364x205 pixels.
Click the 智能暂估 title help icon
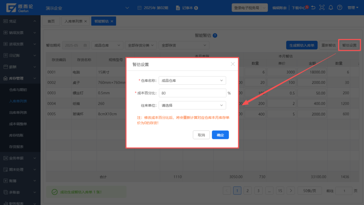[215, 36]
